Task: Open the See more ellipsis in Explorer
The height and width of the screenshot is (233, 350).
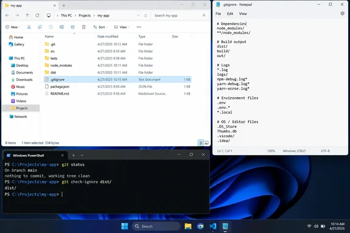Action: click(139, 27)
